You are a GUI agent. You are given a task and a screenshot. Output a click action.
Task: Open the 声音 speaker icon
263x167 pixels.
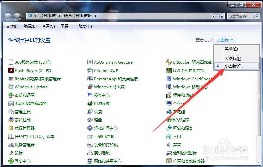(168, 145)
